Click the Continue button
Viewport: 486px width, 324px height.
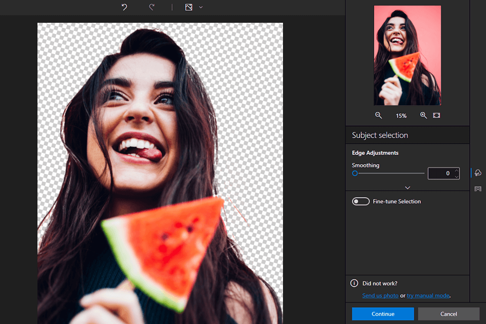[383, 314]
